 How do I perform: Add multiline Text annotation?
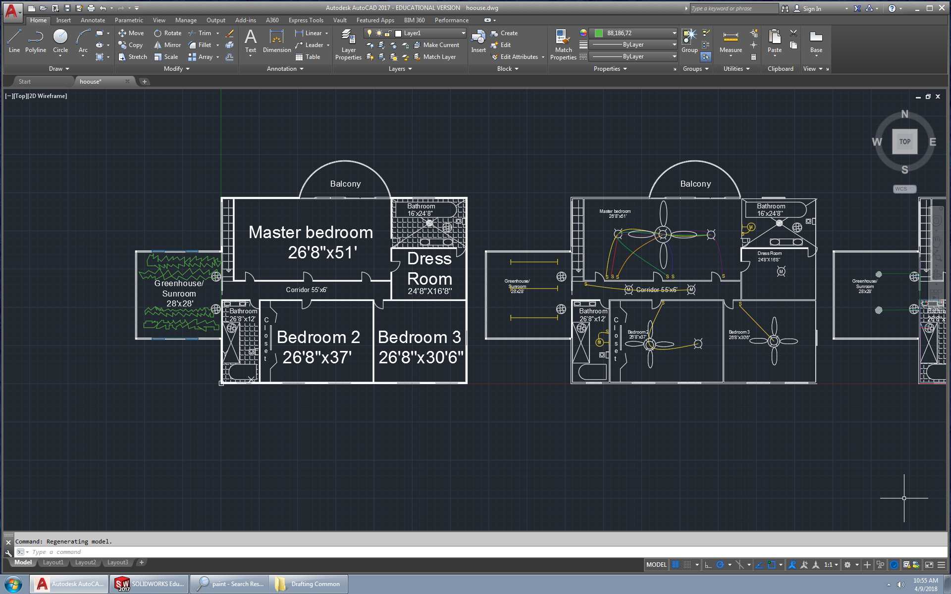[x=251, y=42]
